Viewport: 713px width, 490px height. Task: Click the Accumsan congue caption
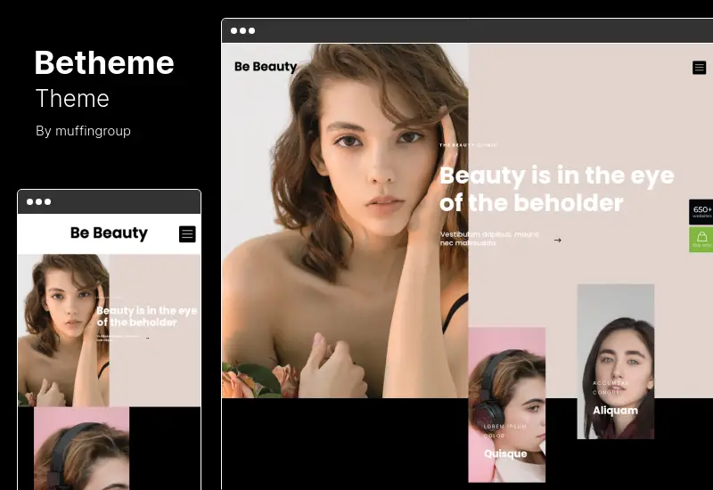[x=611, y=388]
